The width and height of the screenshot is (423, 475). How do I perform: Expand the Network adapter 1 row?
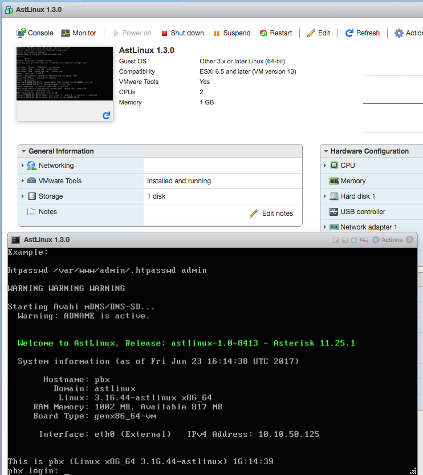click(325, 227)
